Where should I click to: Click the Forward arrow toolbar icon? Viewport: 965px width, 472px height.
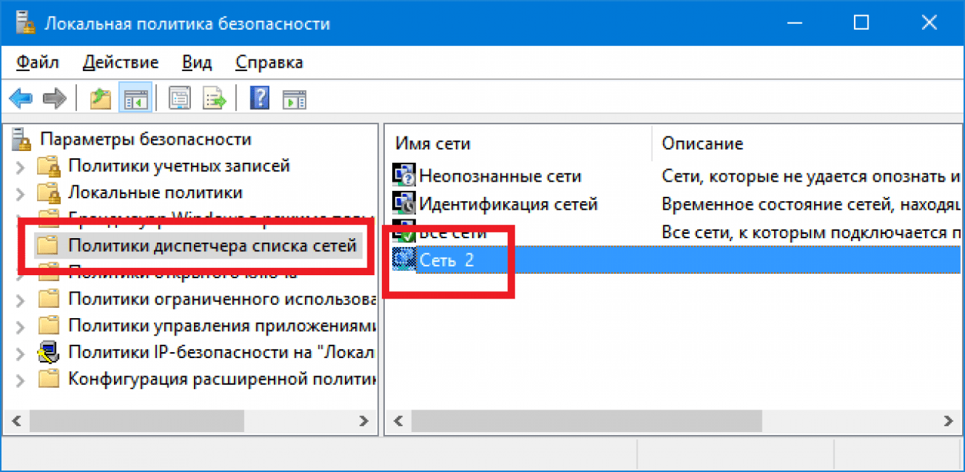click(54, 98)
